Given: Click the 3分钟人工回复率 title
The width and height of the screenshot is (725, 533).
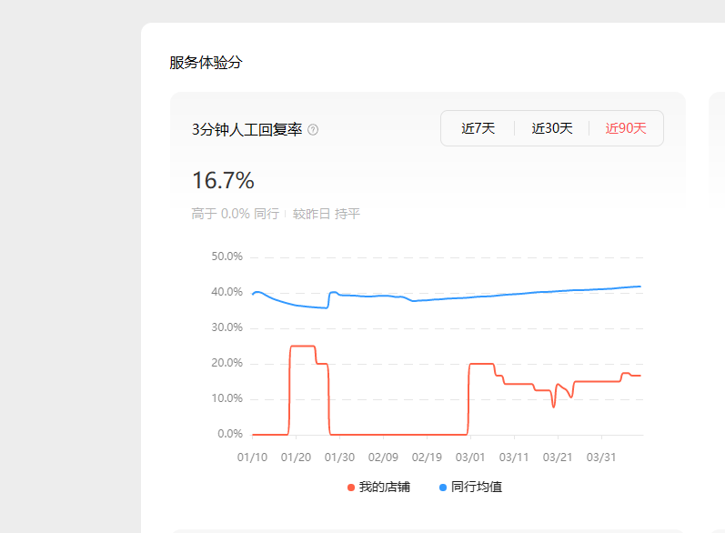Looking at the screenshot, I should 247,129.
